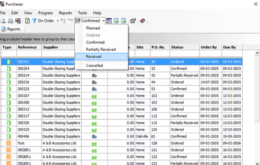Select the 19-09-2005 Due By cell
Image resolution: width=260 pixels, height=165 pixels.
click(x=232, y=137)
